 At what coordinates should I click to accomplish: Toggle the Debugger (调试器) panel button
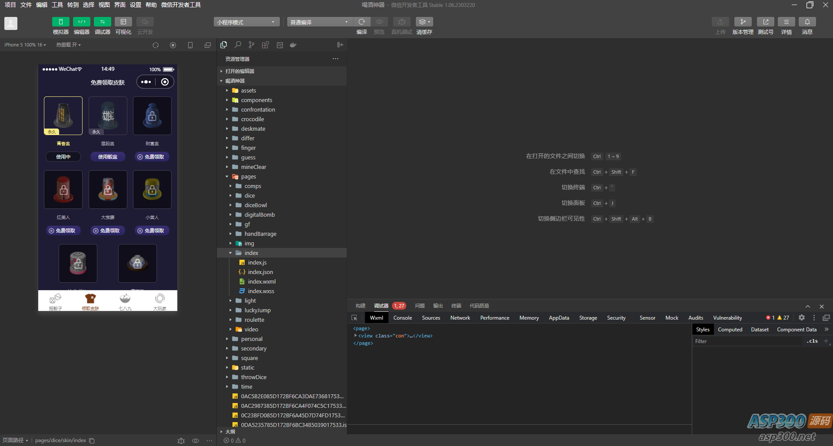103,22
